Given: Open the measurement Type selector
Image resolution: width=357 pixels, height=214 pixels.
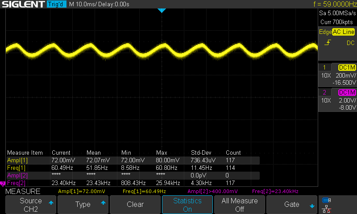Looking at the screenshot, I should coord(83,205).
